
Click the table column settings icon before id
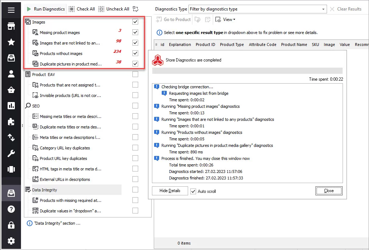tap(156, 45)
